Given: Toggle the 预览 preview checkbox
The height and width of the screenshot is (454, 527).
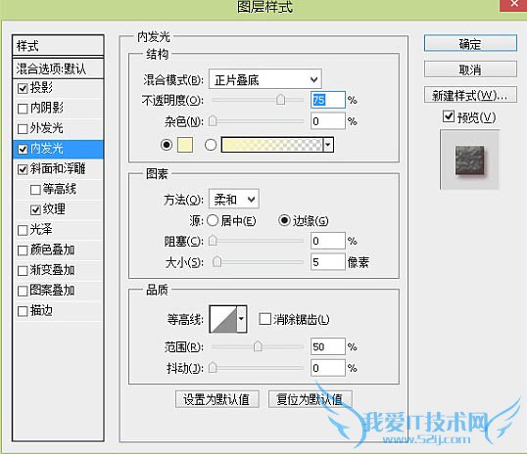Looking at the screenshot, I should pos(449,116).
